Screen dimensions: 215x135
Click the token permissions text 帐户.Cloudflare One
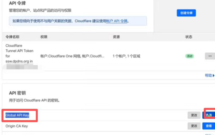(x=72, y=56)
